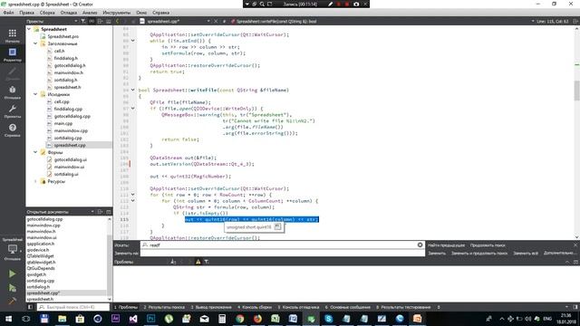Open the Windows Start menu
Image resolution: width=580 pixels, height=326 pixels.
(8, 318)
